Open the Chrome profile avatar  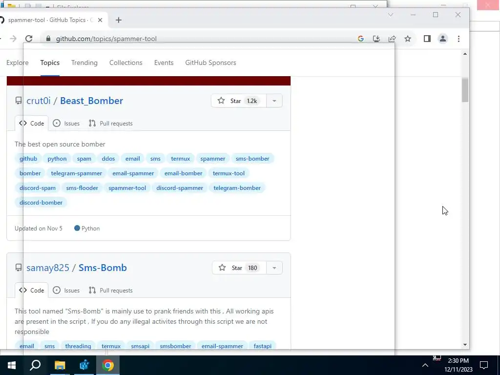click(x=442, y=39)
